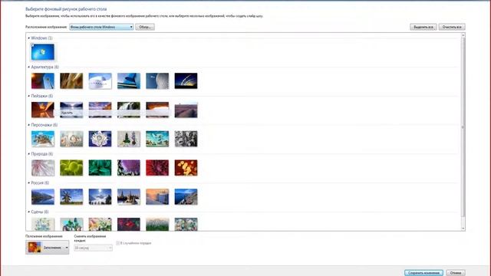Select the winter cathedral Россия wallpaper
This screenshot has width=491, height=276.
point(129,196)
